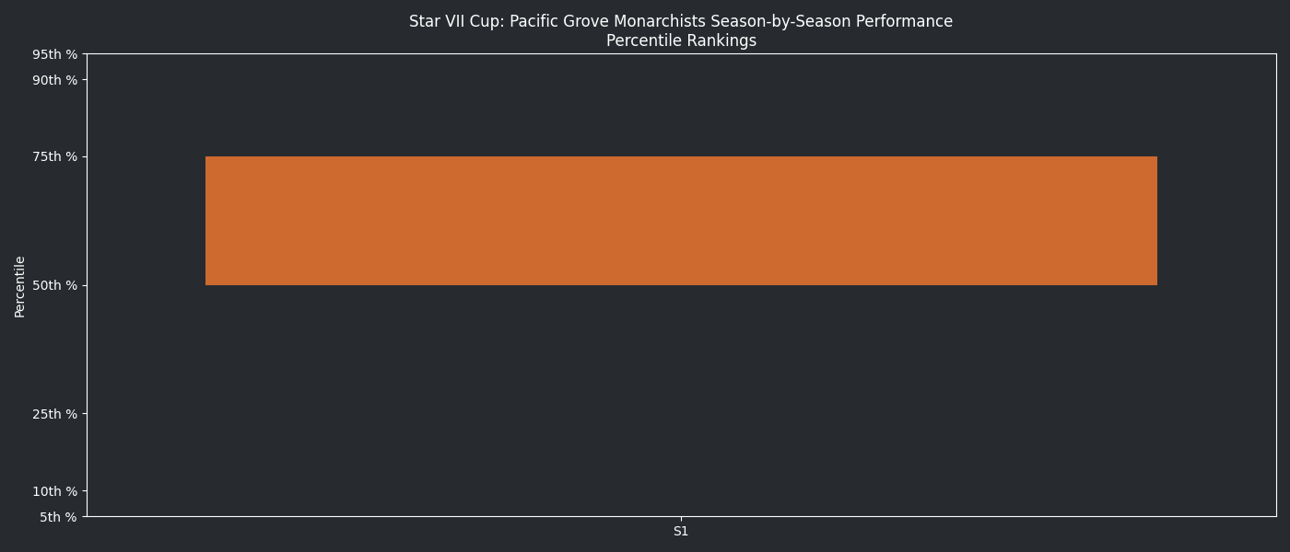
Task: Select the "Percentile Rankings" subtitle
Action: tap(681, 40)
